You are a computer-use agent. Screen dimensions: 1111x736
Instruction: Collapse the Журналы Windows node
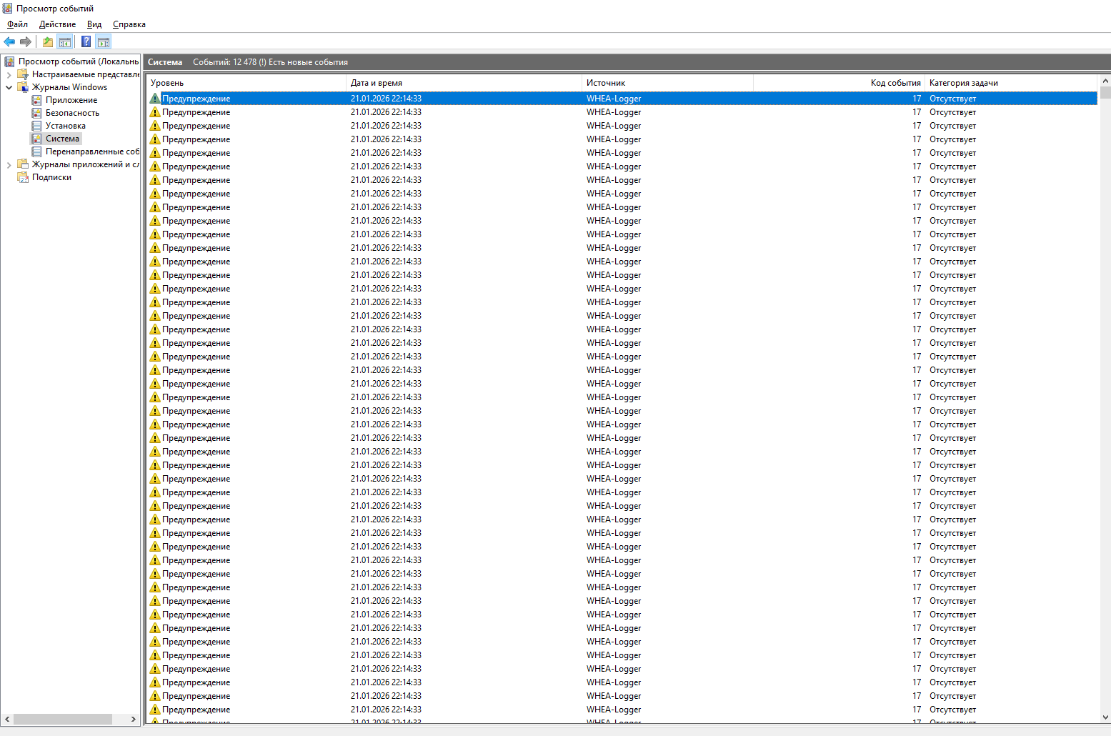click(9, 87)
